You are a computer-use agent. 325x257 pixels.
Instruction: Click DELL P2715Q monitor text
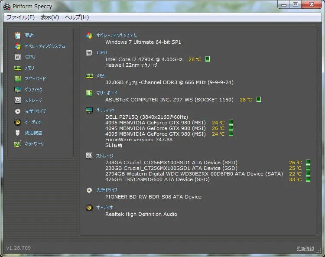pos(146,117)
